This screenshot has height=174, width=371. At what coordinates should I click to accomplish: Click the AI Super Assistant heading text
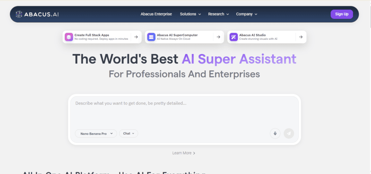pos(239,59)
